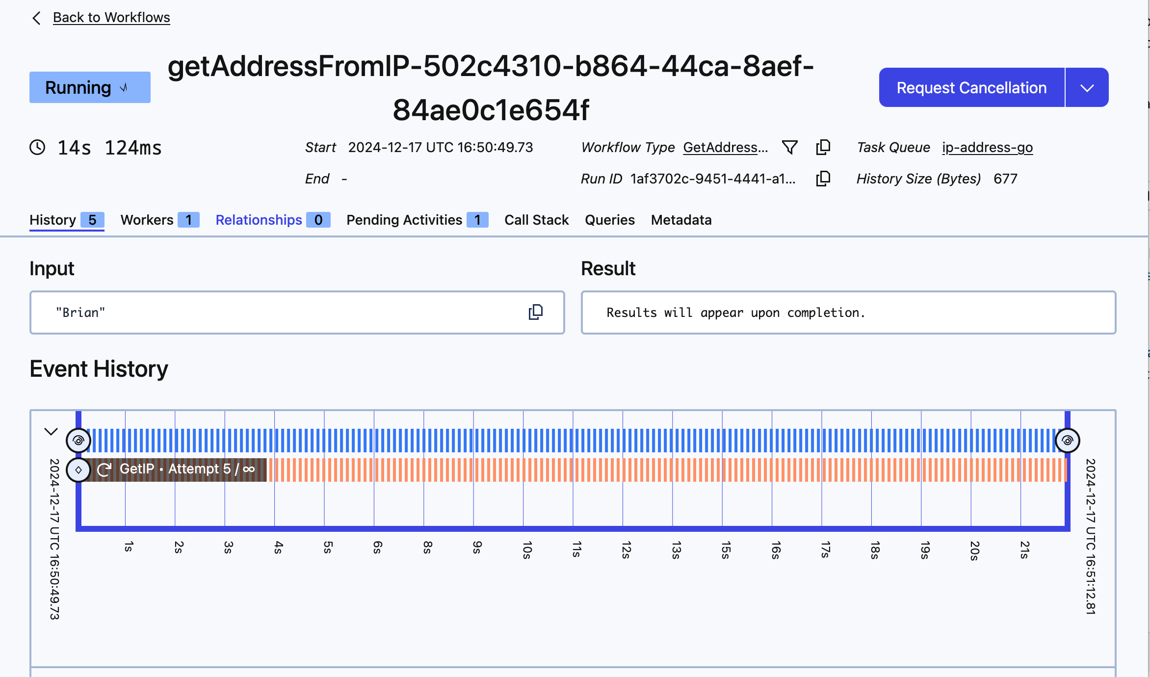1150x677 pixels.
Task: Toggle the Running status indicator
Action: click(x=89, y=87)
